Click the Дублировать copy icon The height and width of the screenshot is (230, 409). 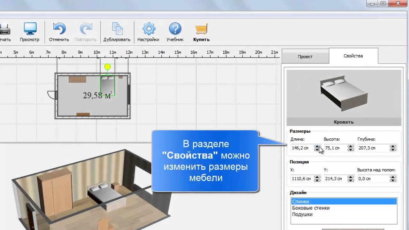117,29
